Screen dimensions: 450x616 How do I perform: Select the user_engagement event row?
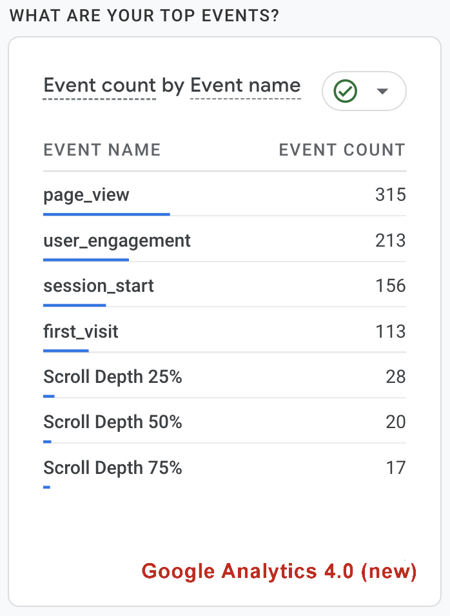click(117, 241)
